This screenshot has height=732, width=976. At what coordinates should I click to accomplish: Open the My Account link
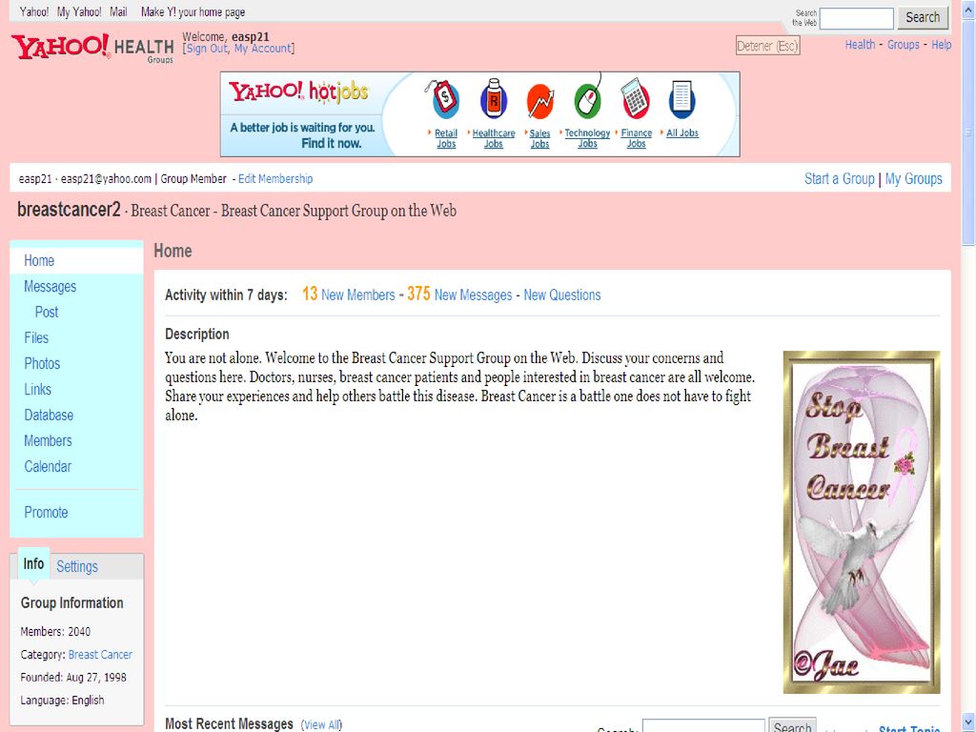262,49
